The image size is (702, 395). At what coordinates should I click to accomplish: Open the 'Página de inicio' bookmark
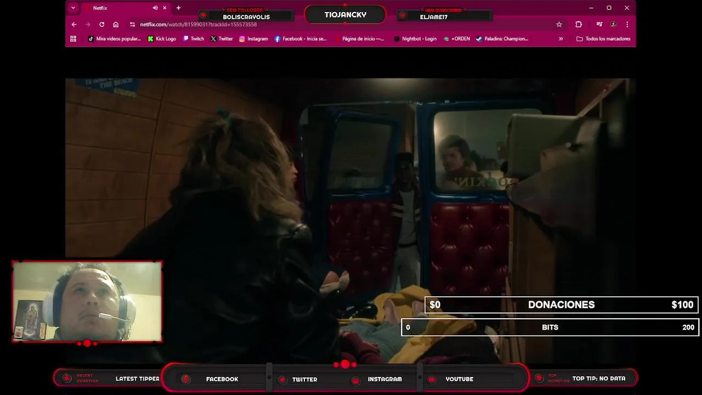[x=359, y=39]
